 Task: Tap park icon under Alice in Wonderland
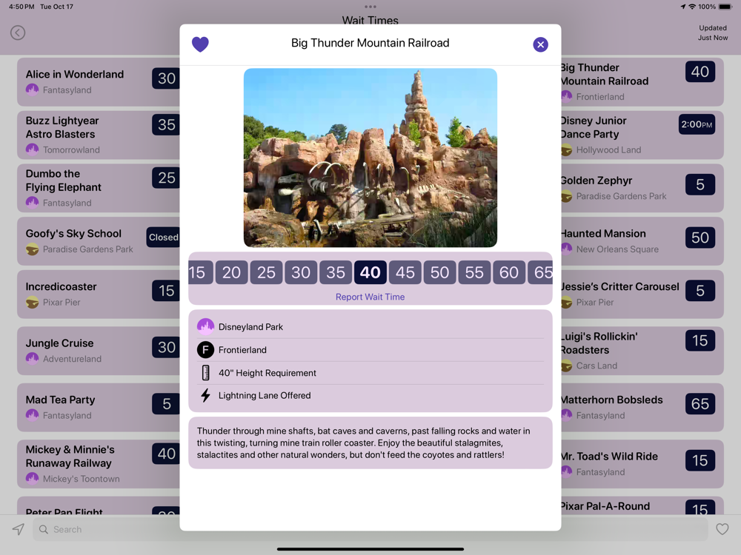coord(32,90)
